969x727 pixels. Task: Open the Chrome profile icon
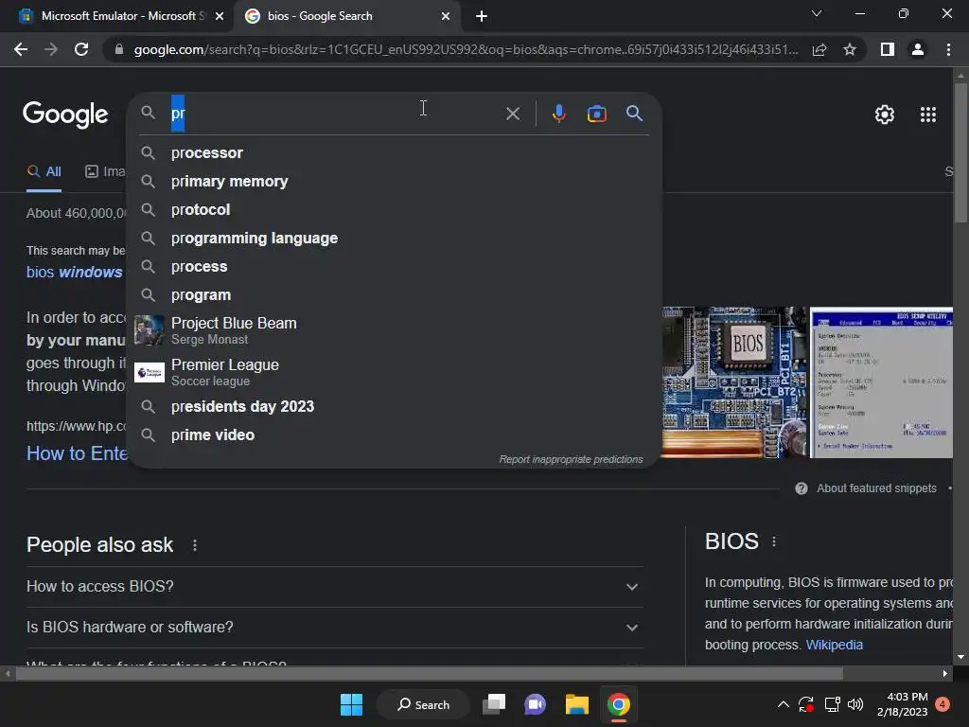[x=918, y=49]
